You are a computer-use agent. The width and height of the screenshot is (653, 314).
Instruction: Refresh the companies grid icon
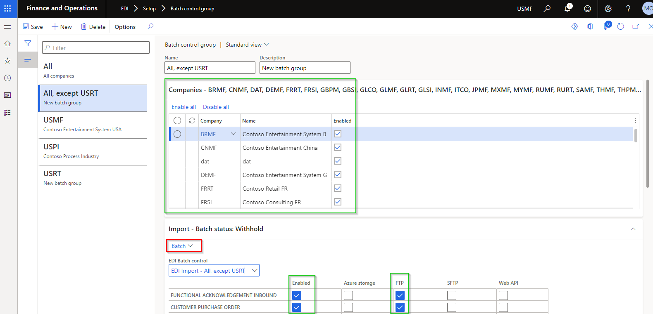(192, 120)
